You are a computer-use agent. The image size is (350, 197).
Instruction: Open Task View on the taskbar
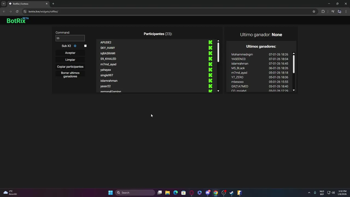pos(159,193)
